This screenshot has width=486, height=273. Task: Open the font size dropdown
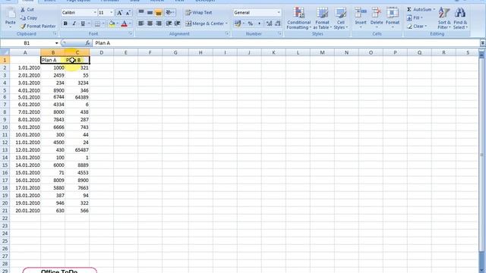112,13
